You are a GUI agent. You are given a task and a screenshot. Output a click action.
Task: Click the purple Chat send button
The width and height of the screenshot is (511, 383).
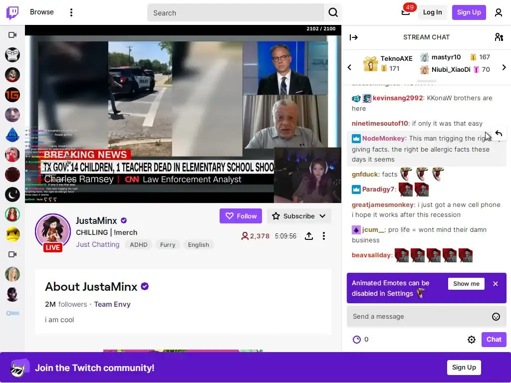[x=494, y=339]
